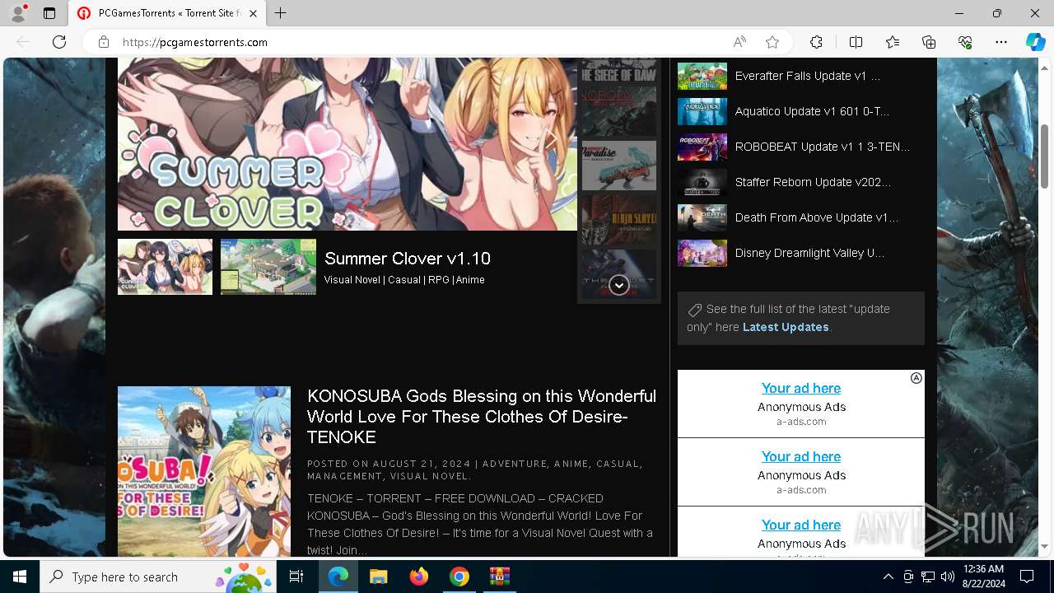Launch Firefox from taskbar

(x=419, y=577)
